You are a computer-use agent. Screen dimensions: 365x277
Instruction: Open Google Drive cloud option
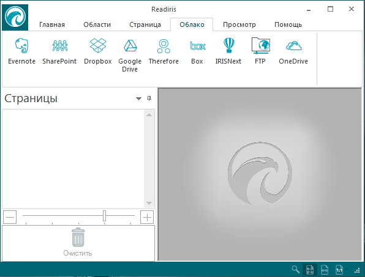(130, 55)
